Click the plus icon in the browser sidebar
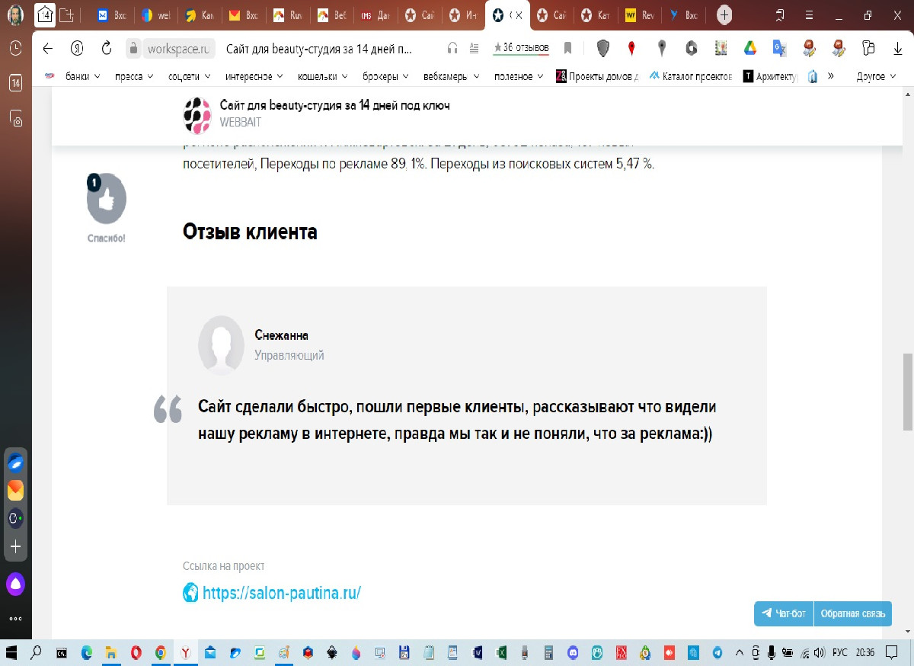Viewport: 914px width, 666px height. pyautogui.click(x=15, y=546)
